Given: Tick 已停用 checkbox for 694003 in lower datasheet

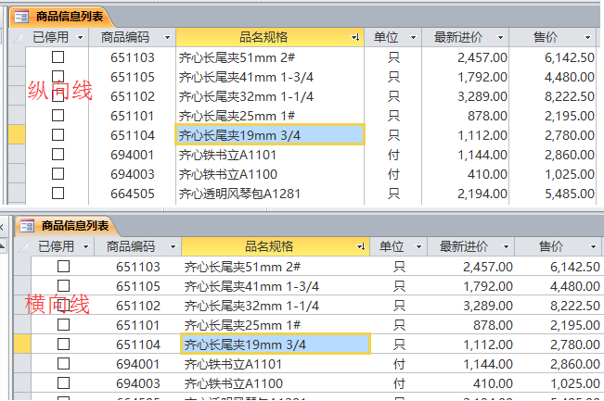Looking at the screenshot, I should 64,382.
